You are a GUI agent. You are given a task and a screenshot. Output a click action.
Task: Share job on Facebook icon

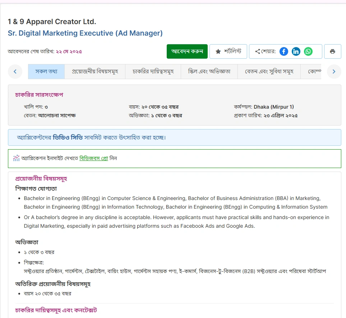pos(284,51)
